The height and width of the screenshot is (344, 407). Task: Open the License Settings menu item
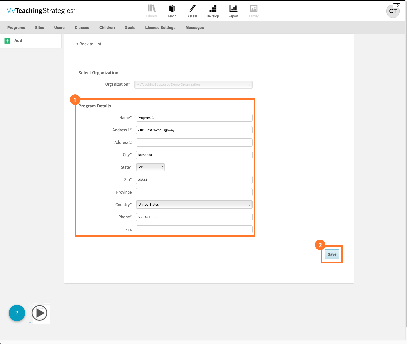click(x=160, y=28)
